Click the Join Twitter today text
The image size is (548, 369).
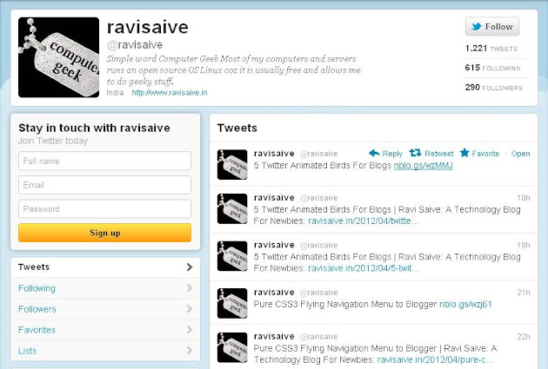[x=53, y=141]
